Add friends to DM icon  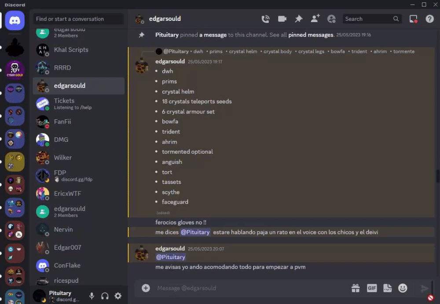tap(315, 19)
